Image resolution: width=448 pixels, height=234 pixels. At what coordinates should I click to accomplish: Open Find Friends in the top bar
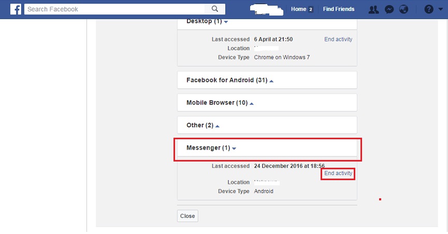pyautogui.click(x=339, y=9)
